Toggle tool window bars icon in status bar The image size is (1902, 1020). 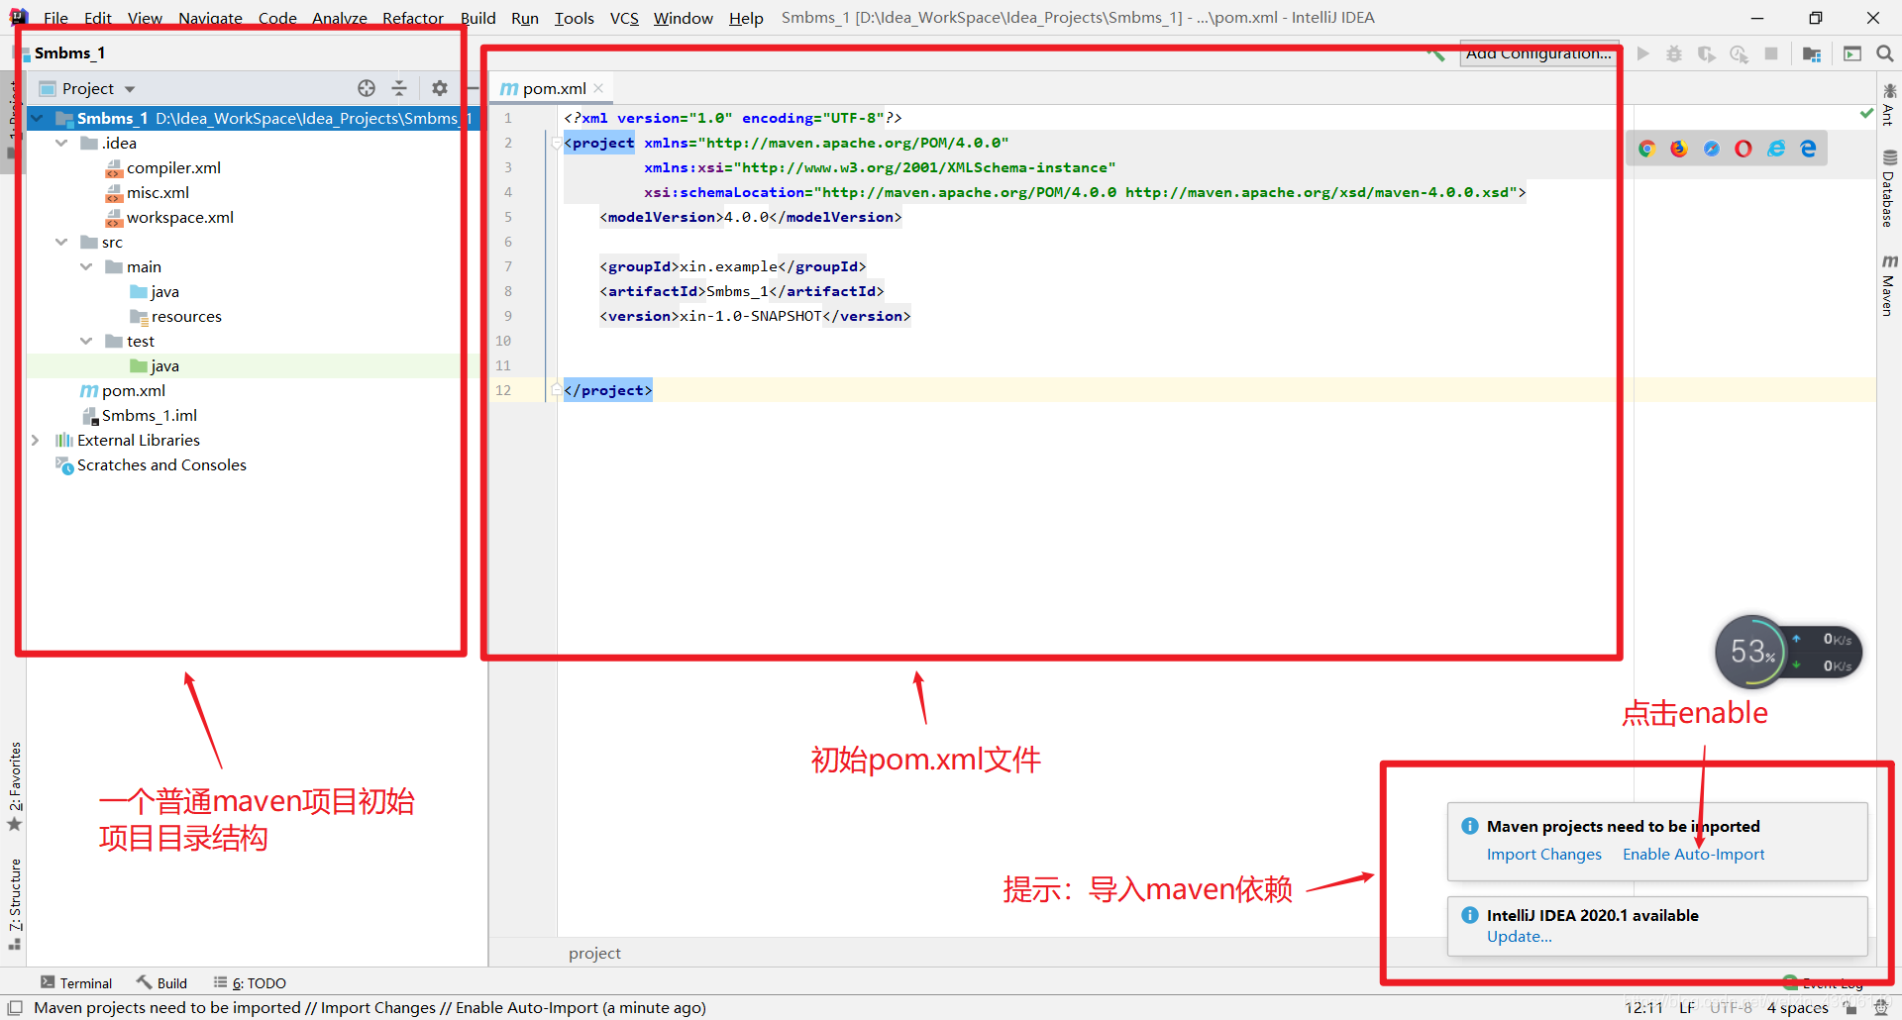point(15,1007)
